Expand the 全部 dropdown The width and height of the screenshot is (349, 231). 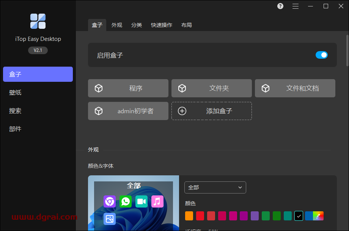[215, 187]
